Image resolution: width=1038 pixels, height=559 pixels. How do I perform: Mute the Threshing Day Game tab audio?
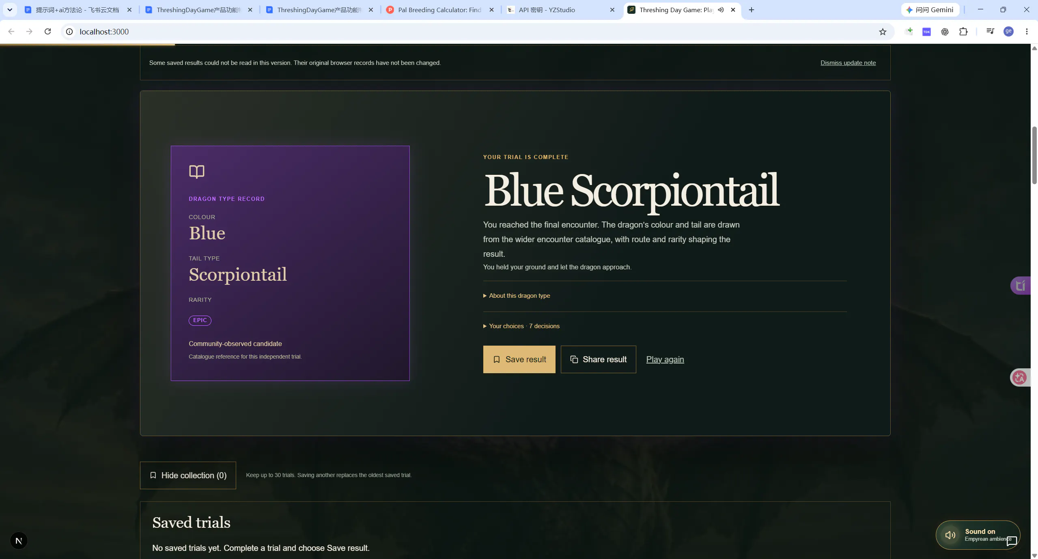[x=721, y=10]
